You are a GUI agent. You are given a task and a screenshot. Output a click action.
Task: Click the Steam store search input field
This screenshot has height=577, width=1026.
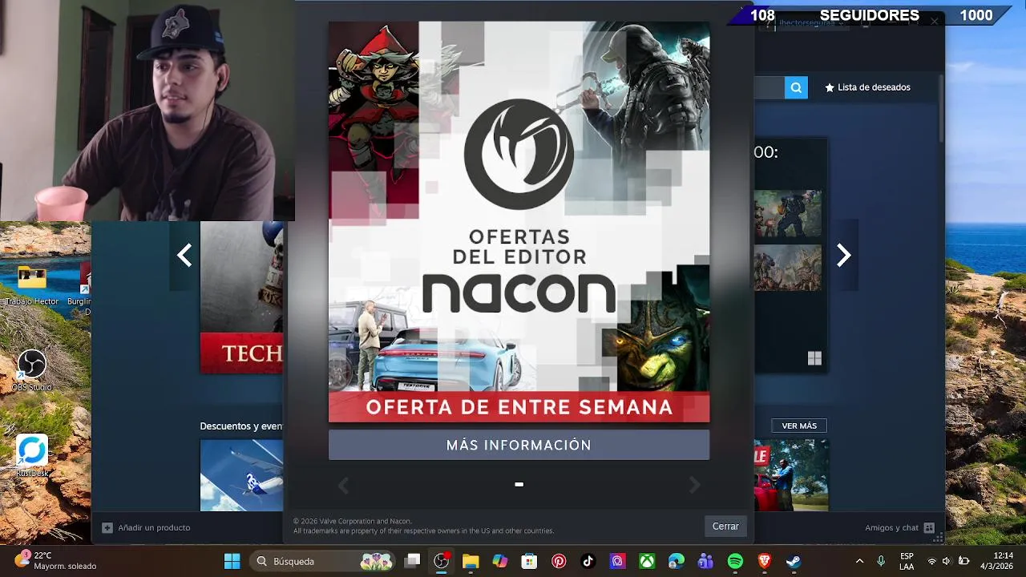[769, 87]
